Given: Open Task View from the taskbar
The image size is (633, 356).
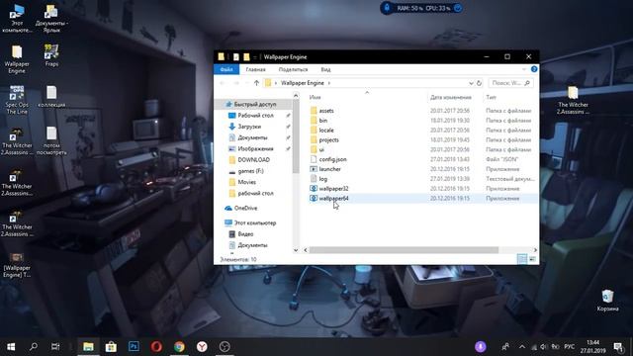Looking at the screenshot, I should [x=55, y=346].
